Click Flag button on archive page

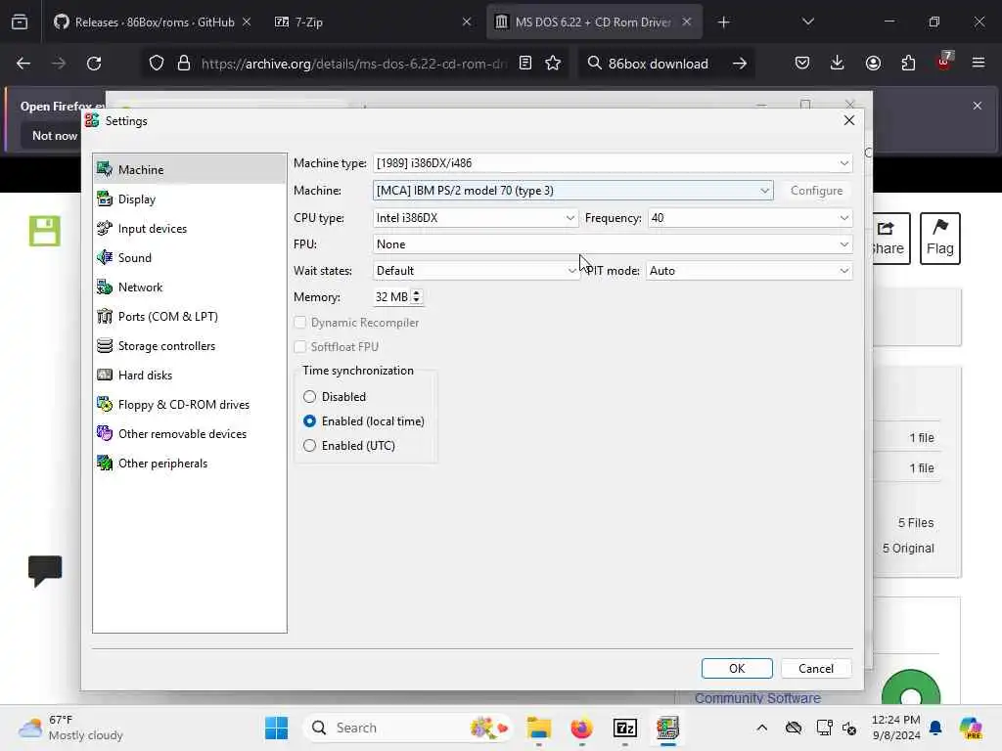click(939, 239)
